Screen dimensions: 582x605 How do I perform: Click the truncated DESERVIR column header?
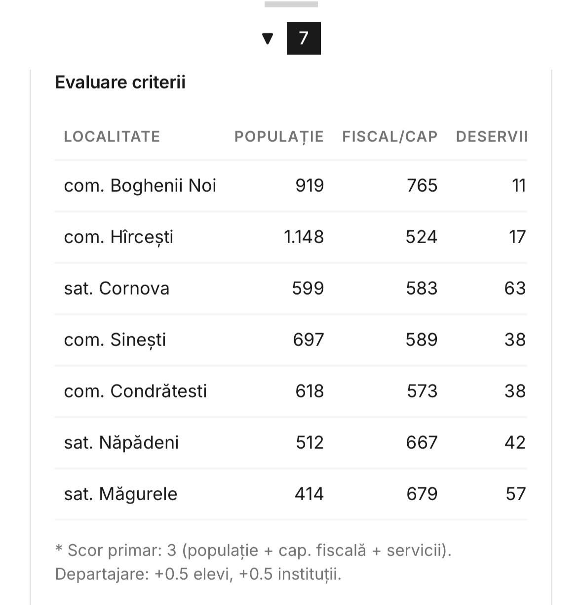(x=491, y=136)
